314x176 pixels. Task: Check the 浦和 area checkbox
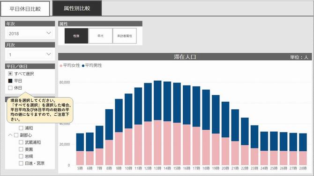point(21,128)
